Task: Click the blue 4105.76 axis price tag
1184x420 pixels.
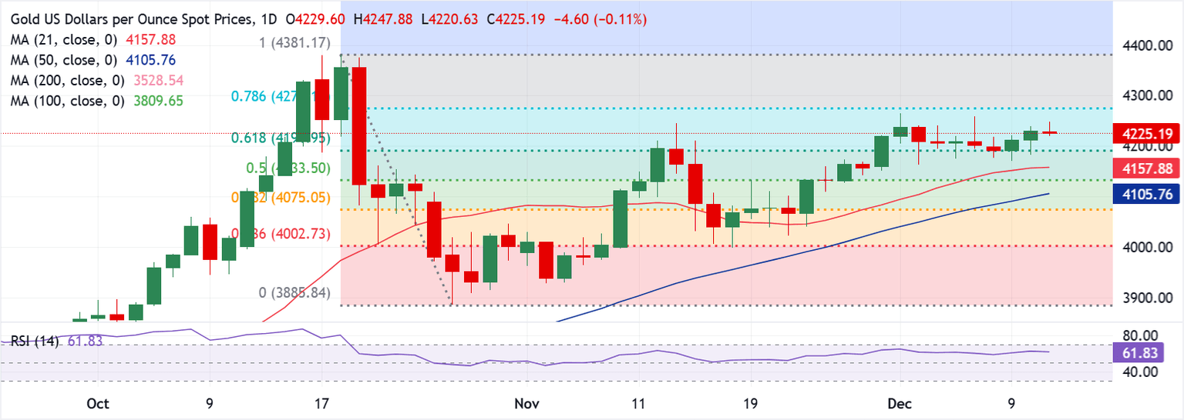Action: [x=1147, y=195]
